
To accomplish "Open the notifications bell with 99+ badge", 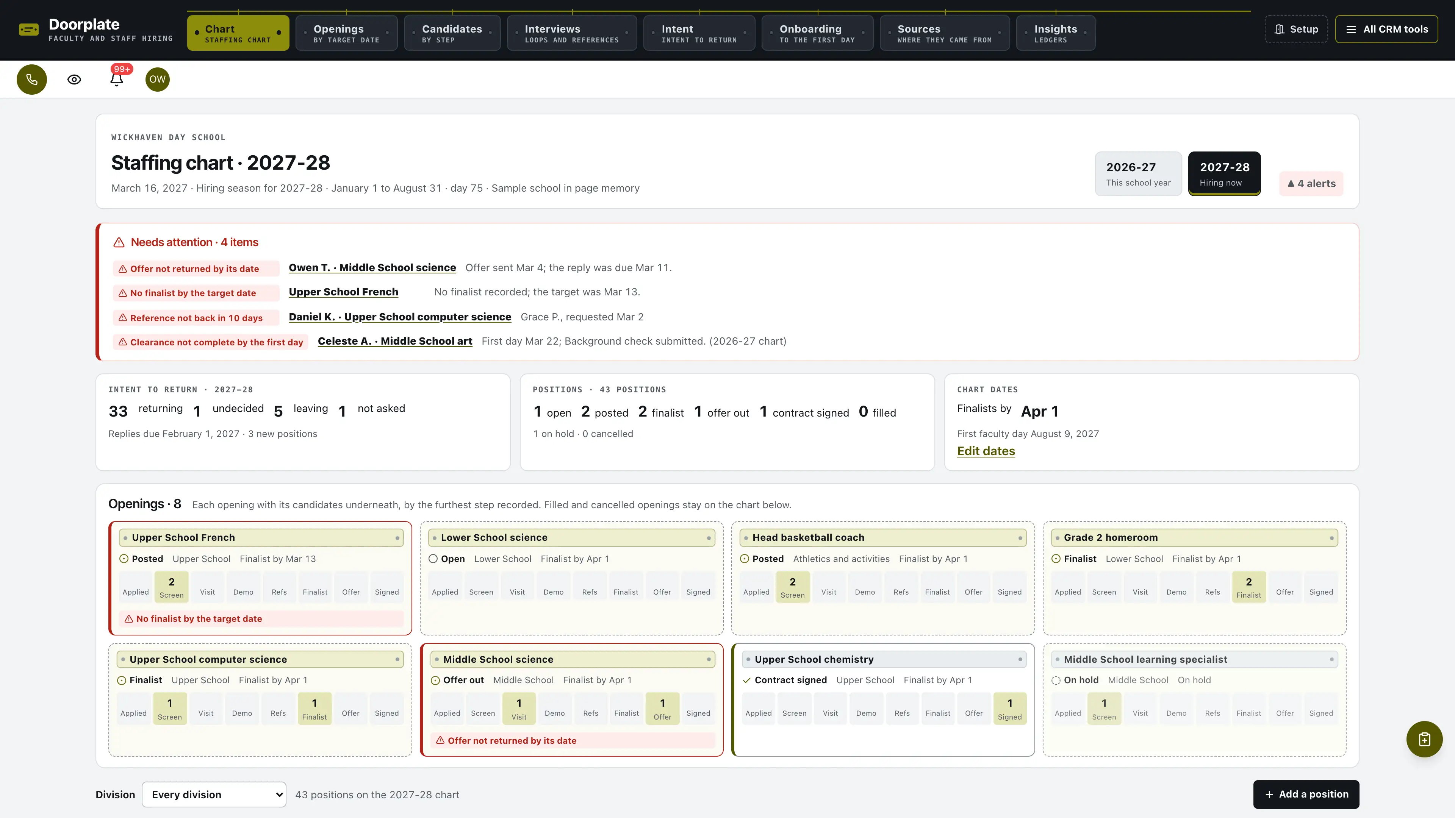I will [117, 79].
